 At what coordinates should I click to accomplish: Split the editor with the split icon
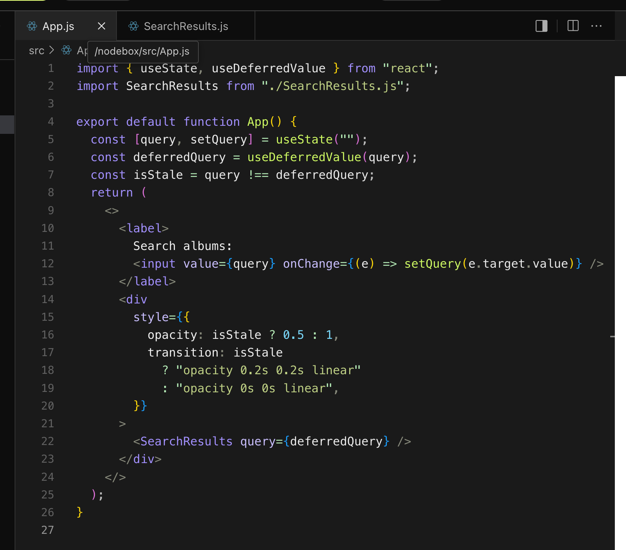[x=573, y=26]
